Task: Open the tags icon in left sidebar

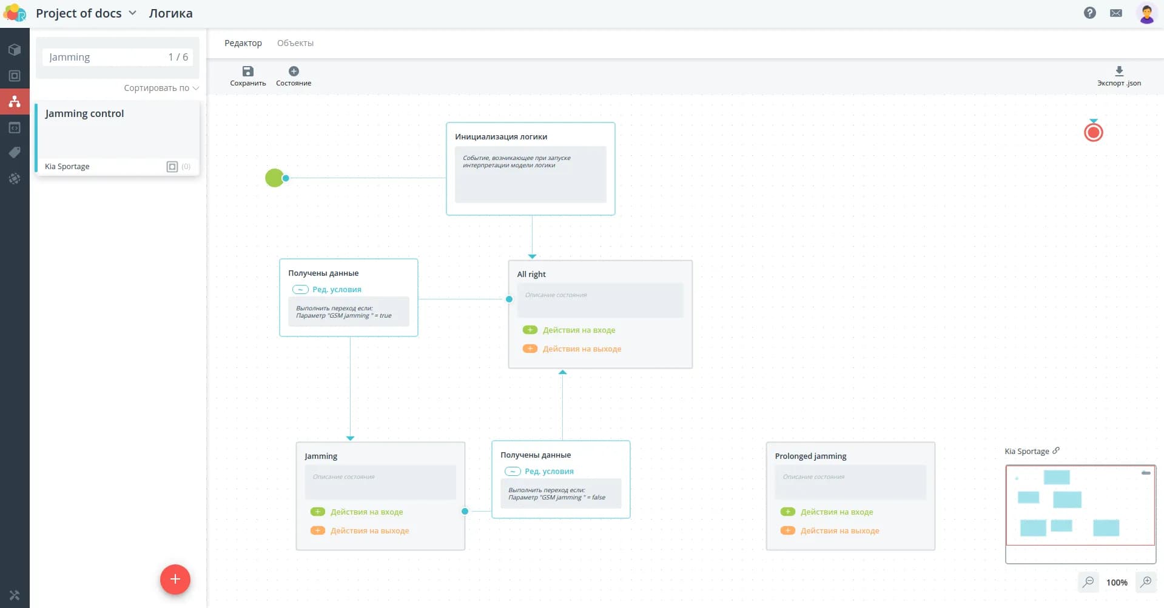Action: tap(15, 153)
